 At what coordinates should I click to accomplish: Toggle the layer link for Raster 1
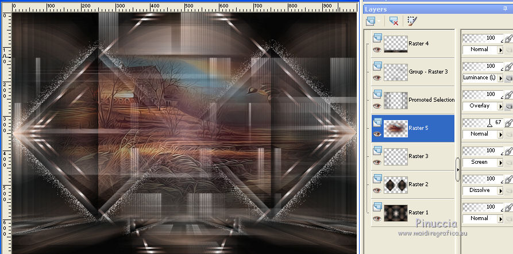point(508,208)
